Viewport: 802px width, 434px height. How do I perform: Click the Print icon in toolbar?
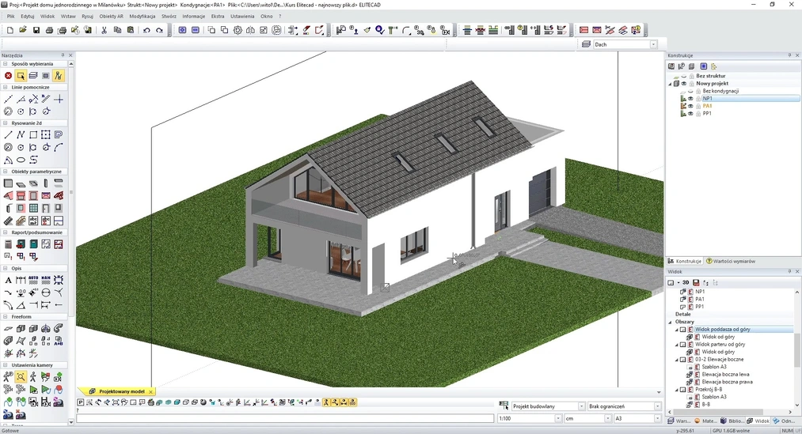(x=49, y=31)
